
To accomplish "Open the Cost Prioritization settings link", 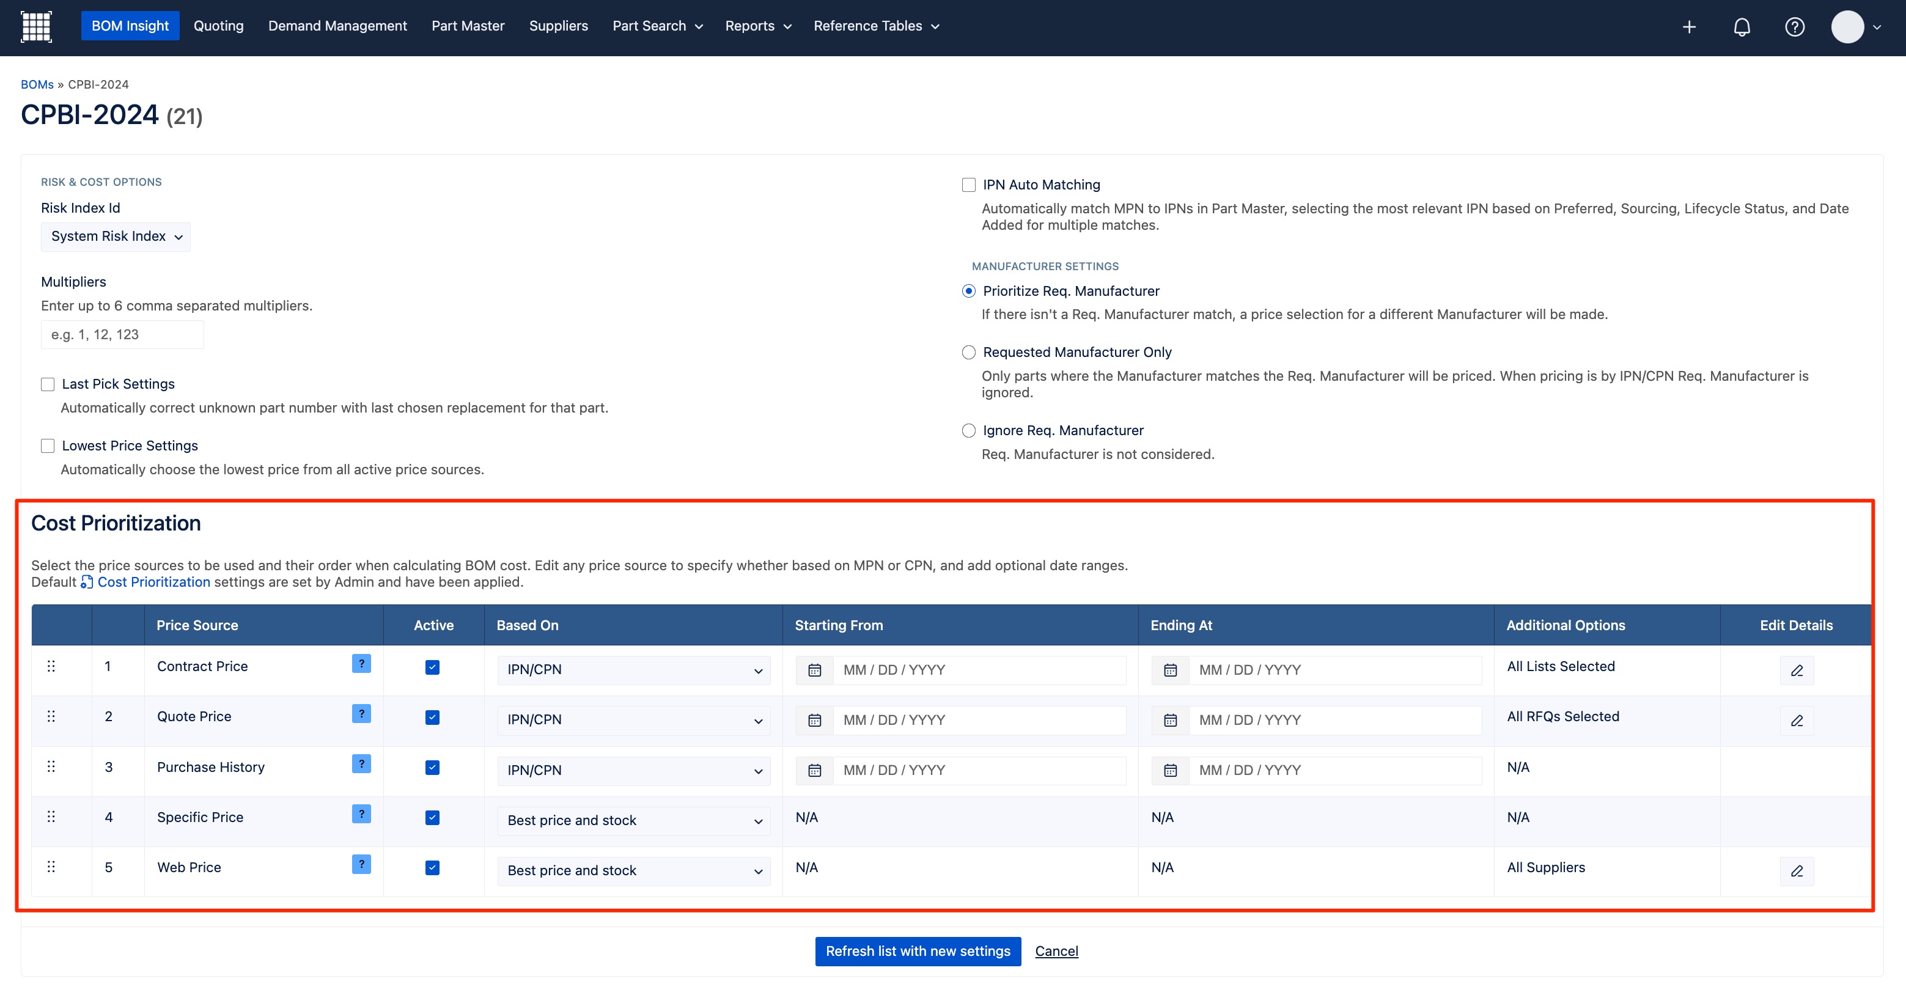I will pyautogui.click(x=145, y=582).
